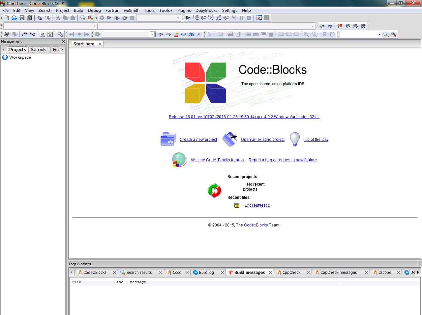The height and width of the screenshot is (315, 422).
Task: Toggle the match case Aa search option
Action: tap(191, 34)
